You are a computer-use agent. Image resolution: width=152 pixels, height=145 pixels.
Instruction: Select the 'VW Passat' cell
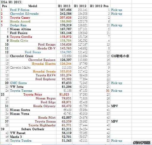point(18,133)
